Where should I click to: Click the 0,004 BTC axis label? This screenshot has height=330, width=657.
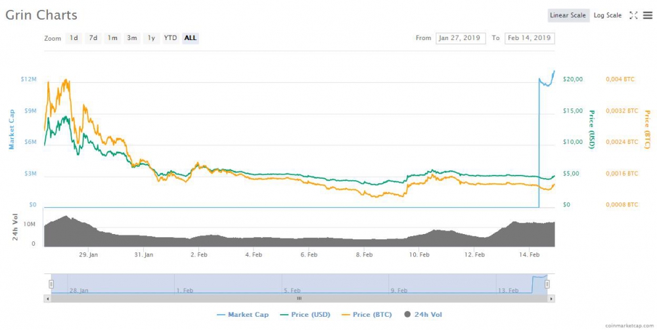point(620,79)
